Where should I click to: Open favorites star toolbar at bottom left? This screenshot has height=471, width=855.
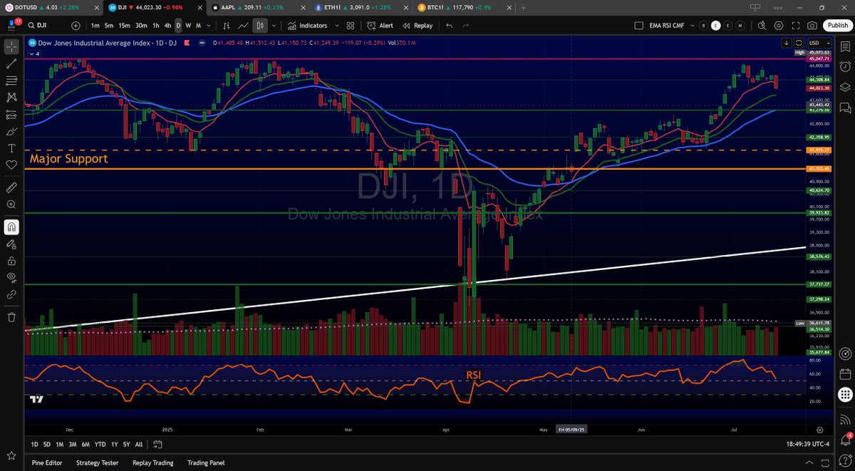pos(11,455)
